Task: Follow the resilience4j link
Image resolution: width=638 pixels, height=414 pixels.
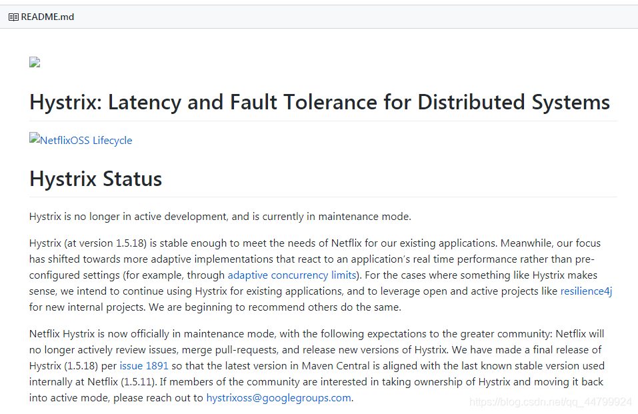Action: pyautogui.click(x=586, y=291)
